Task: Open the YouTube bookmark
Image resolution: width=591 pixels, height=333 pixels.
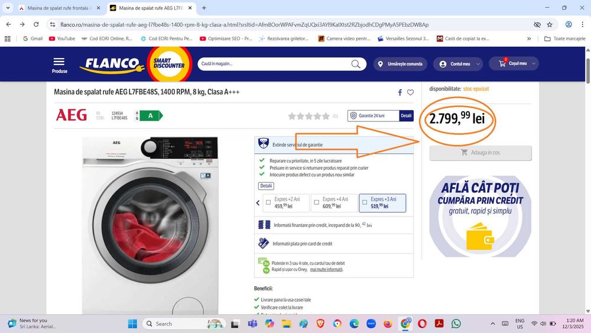Action: coord(62,38)
